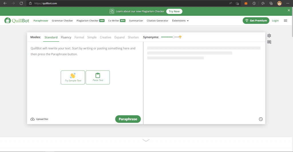The image size is (293, 152).
Task: Click the QuillBot logo
Action: point(17,21)
